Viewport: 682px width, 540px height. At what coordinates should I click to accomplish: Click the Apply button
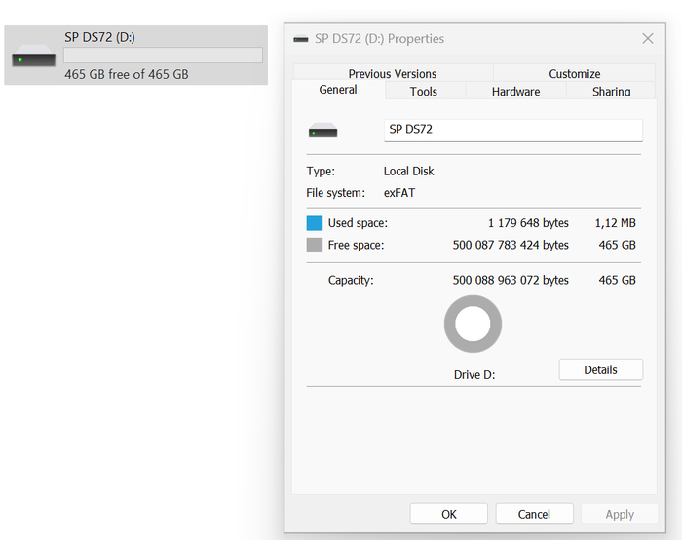620,514
